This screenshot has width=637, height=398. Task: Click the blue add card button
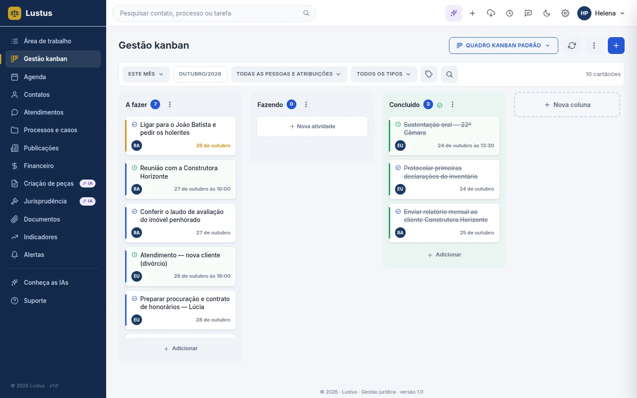[616, 46]
